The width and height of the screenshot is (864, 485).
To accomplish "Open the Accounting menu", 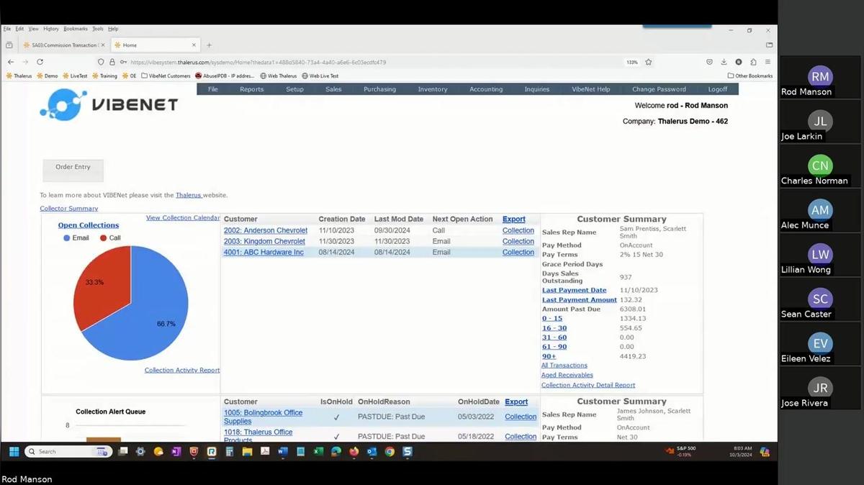I will [486, 89].
